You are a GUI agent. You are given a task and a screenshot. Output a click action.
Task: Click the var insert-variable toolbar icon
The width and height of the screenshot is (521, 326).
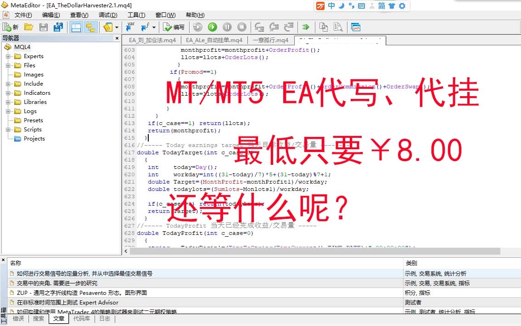130,27
